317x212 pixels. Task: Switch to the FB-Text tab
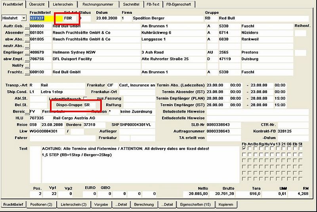coord(153,4)
